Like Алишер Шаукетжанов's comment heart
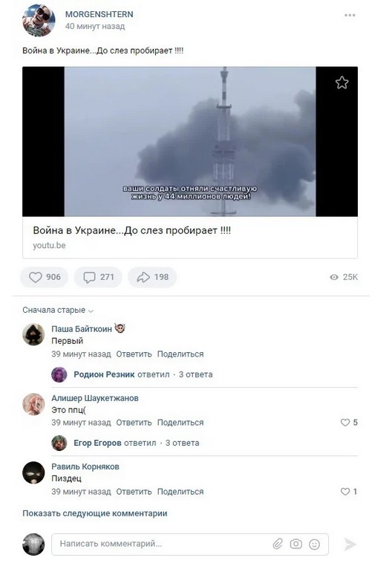386x572 pixels. (x=345, y=423)
